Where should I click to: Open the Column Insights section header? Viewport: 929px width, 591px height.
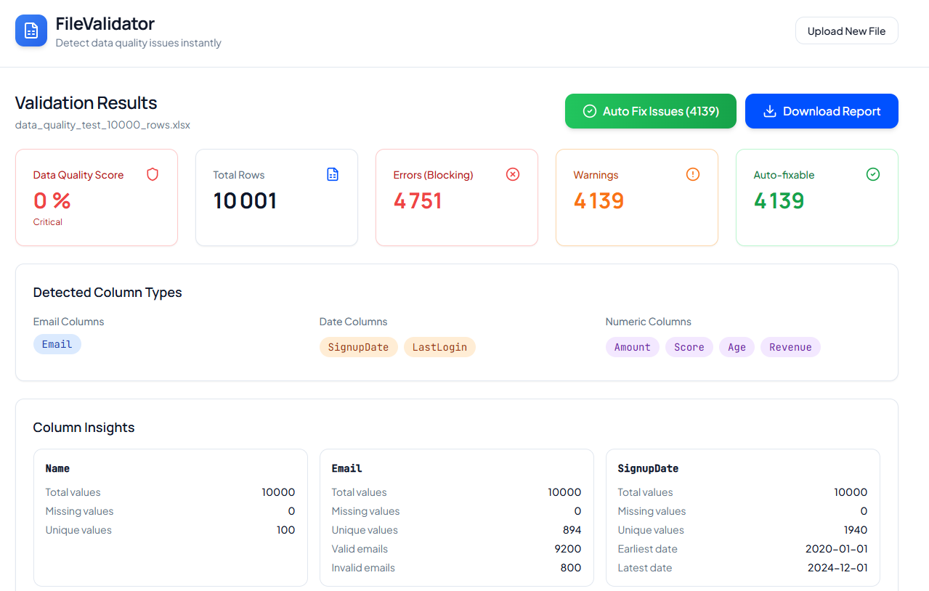click(84, 428)
